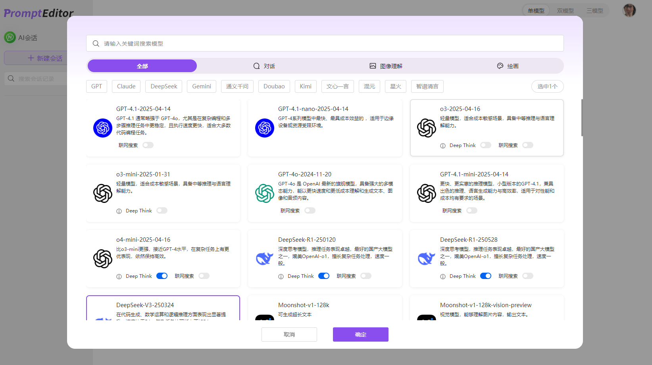
Task: Click the user avatar in the top right
Action: coord(629,11)
